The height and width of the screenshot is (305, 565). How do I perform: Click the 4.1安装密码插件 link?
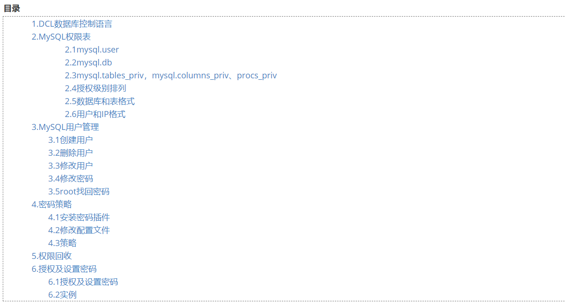[x=79, y=217]
